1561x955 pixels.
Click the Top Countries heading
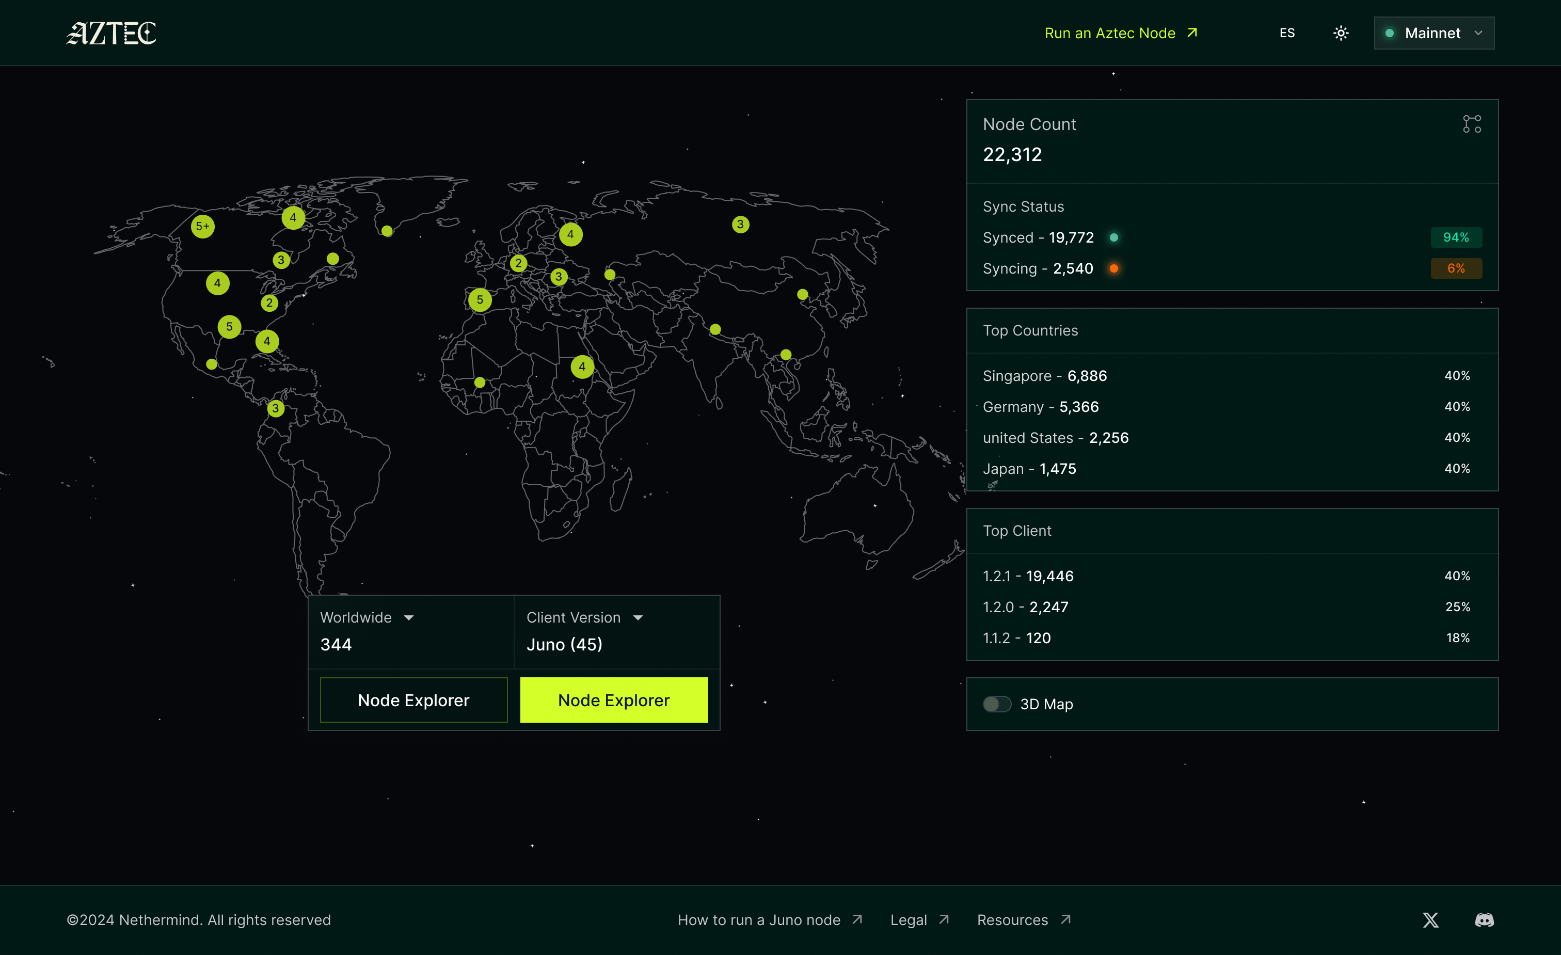(x=1030, y=331)
